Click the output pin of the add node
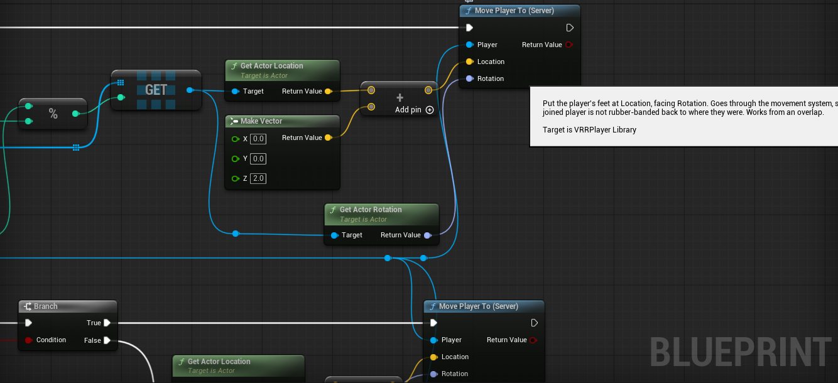This screenshot has height=383, width=838. (x=428, y=90)
